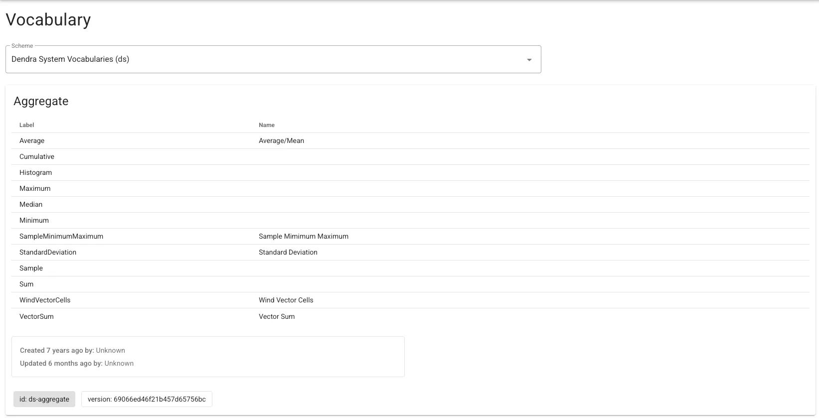Click the Average/Mean name cell
Screen dimensions: 819x418
281,141
